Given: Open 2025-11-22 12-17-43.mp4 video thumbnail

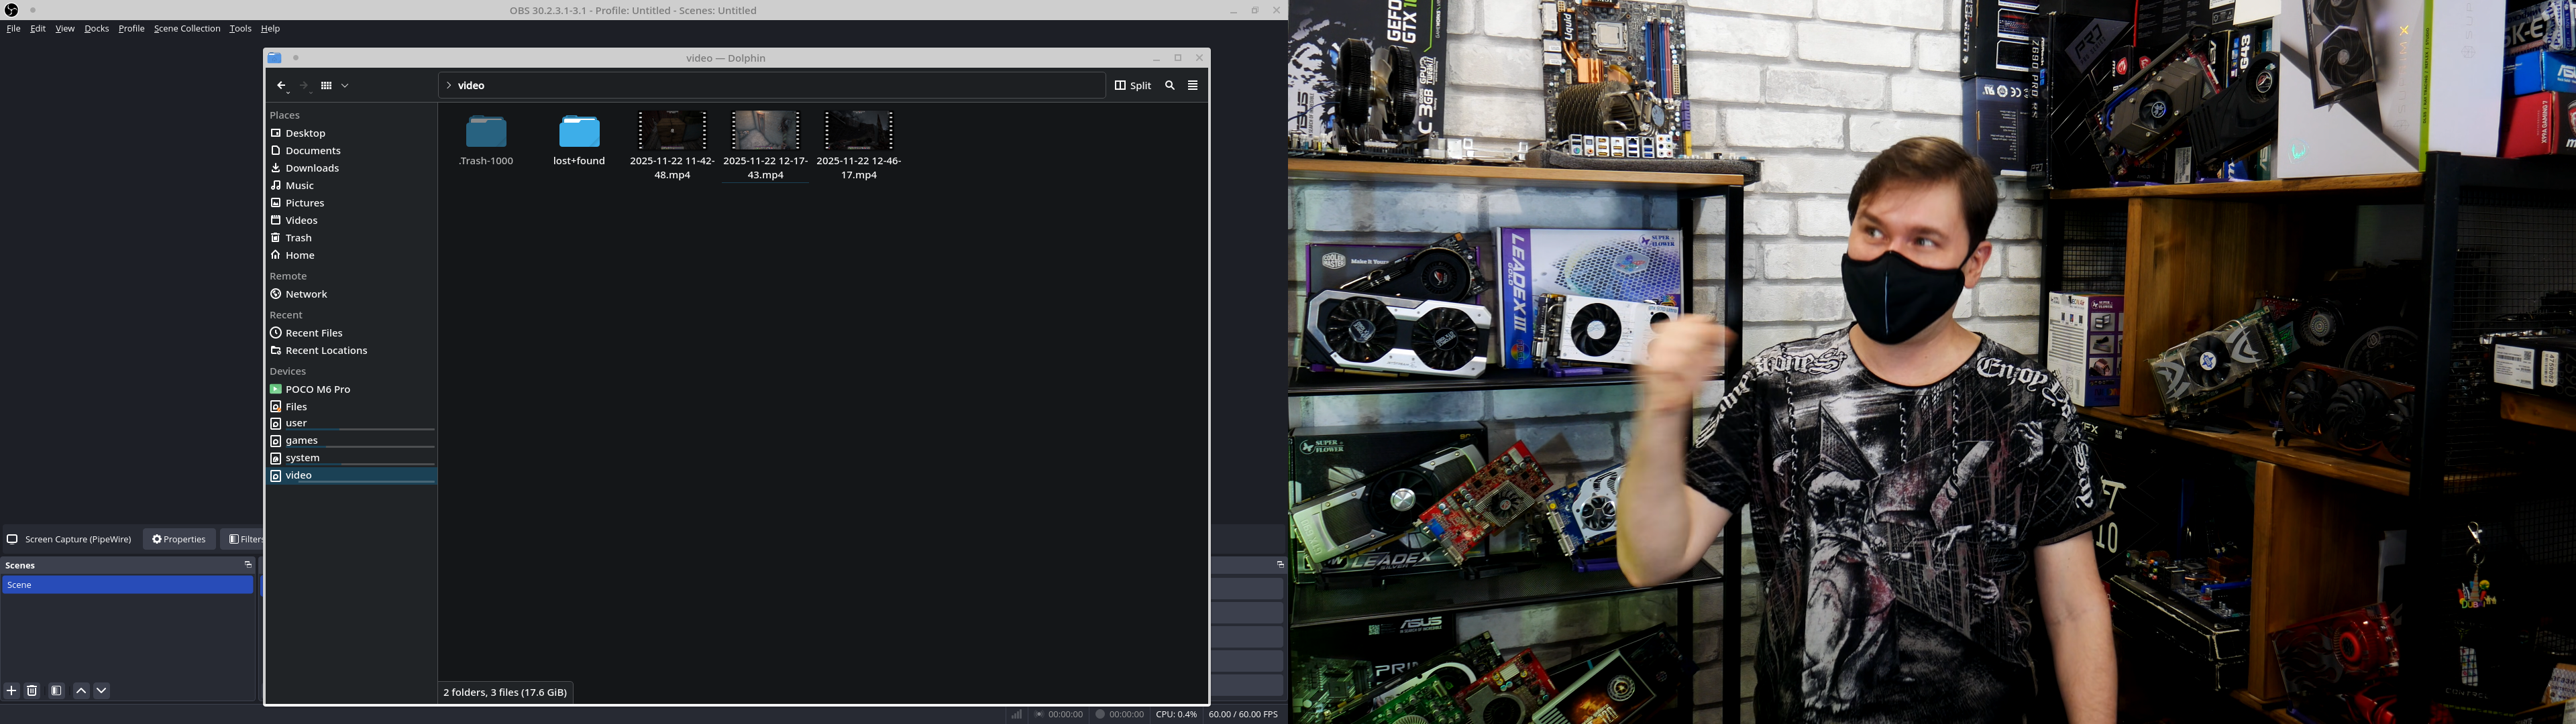Looking at the screenshot, I should click(x=766, y=131).
